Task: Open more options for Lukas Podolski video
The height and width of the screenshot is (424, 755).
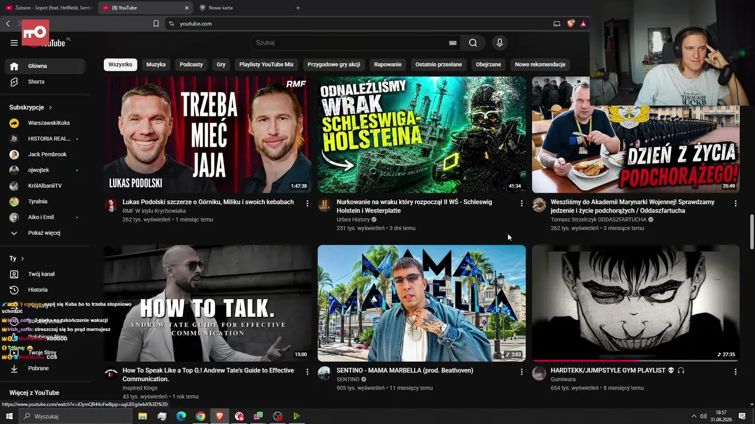Action: [x=307, y=203]
